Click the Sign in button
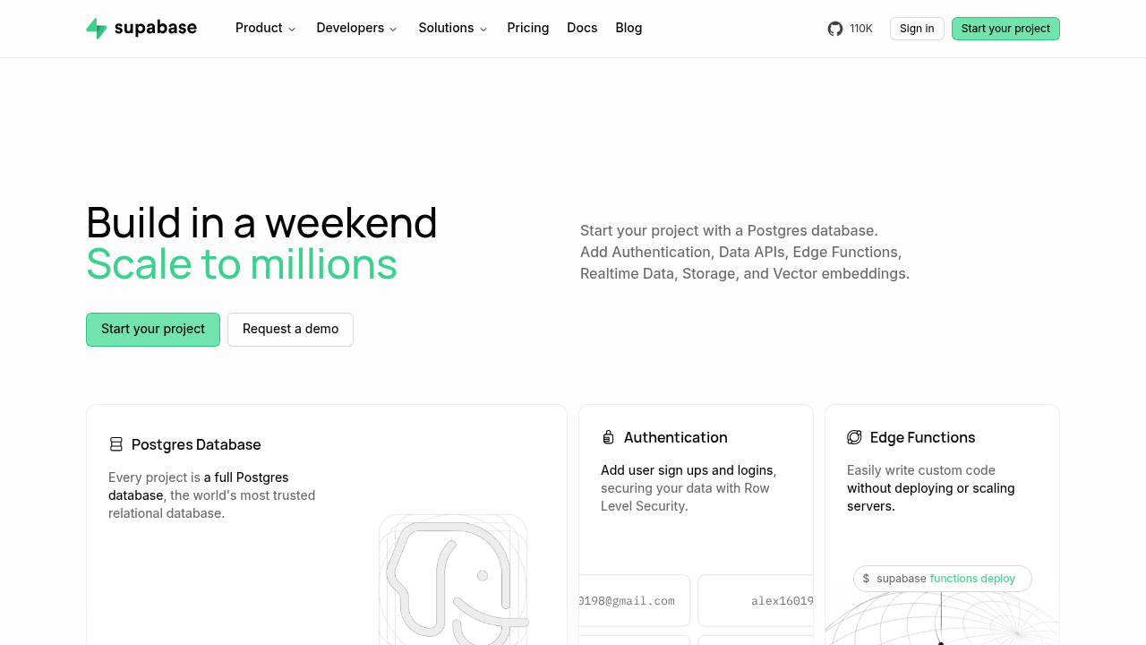The height and width of the screenshot is (645, 1146). (x=917, y=29)
